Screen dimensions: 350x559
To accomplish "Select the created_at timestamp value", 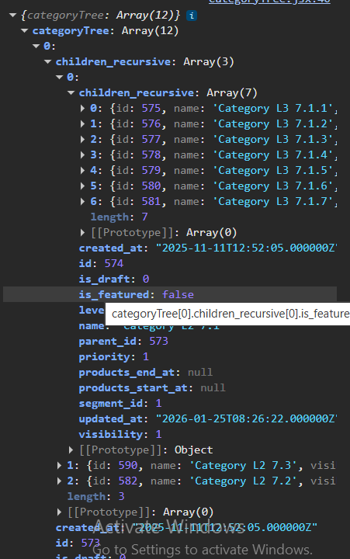I will pyautogui.click(x=247, y=248).
